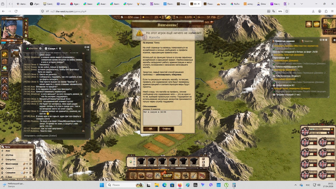Image resolution: width=336 pixels, height=189 pixels.
Task: Click search magnifier icon in friends bar
Action: coord(203,165)
